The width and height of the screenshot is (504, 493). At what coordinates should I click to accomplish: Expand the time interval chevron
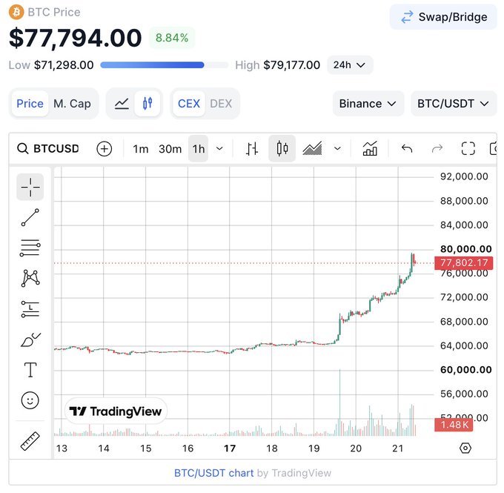click(219, 148)
